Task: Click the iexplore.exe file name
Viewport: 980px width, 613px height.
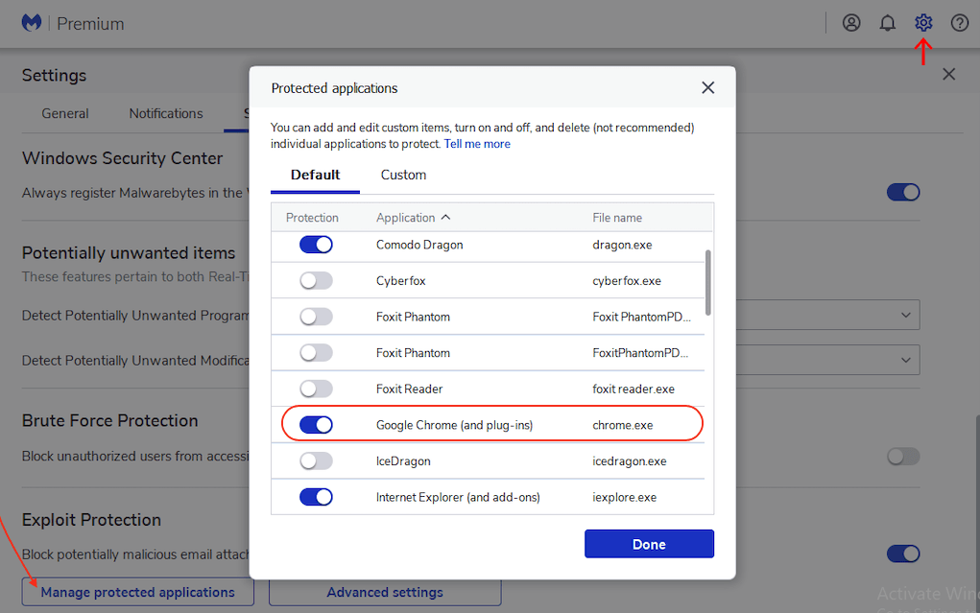Action: click(624, 497)
